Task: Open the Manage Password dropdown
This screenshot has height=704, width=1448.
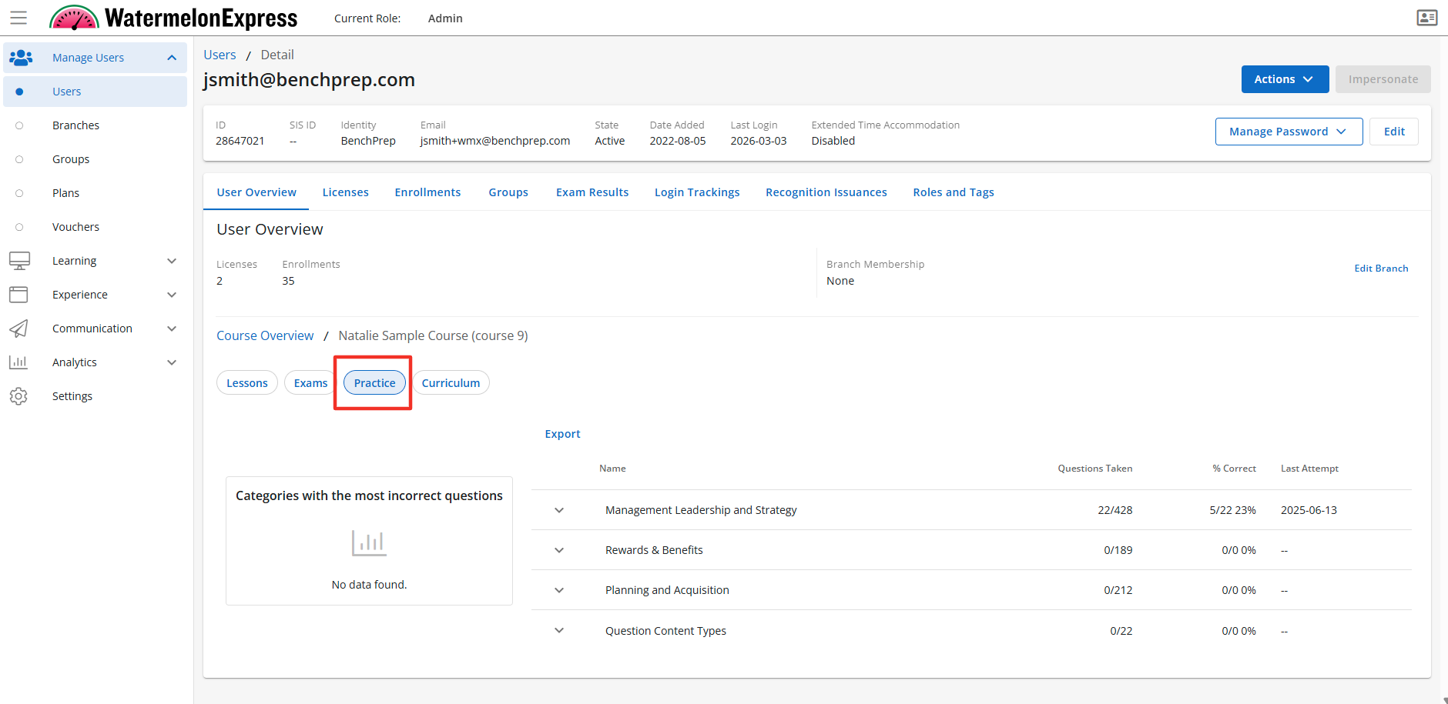Action: 1288,132
